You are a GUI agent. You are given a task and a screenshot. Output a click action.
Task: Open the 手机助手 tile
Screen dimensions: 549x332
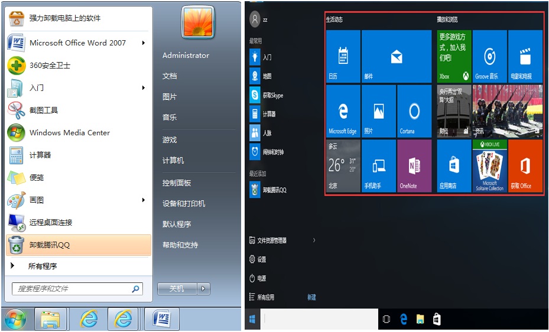(x=378, y=166)
